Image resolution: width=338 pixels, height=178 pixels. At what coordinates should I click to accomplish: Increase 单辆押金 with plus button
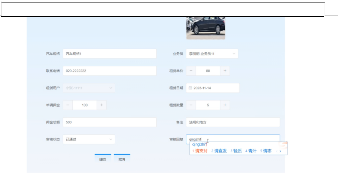(101, 105)
